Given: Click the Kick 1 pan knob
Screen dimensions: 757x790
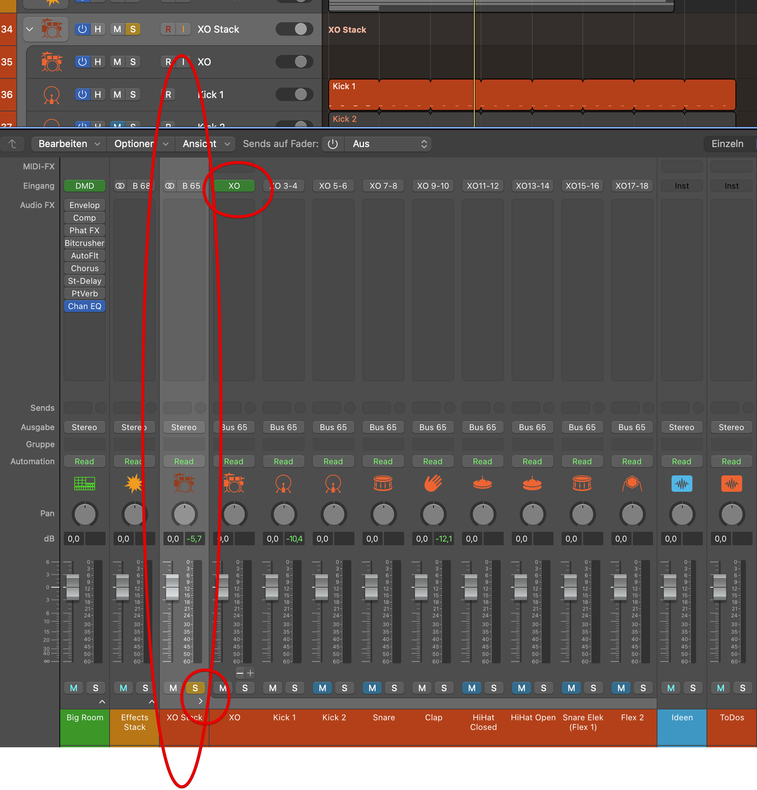Looking at the screenshot, I should click(x=284, y=514).
